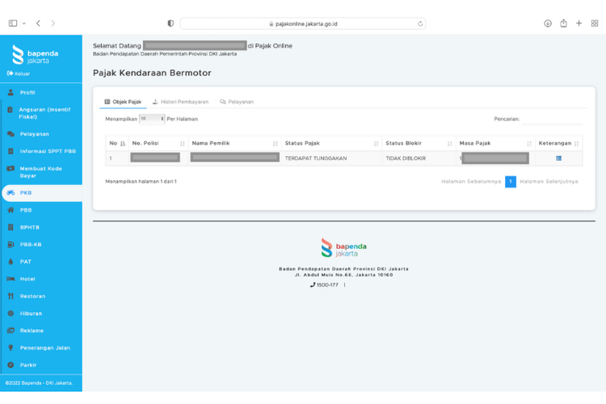Click the Keluar logout icon

[x=11, y=74]
